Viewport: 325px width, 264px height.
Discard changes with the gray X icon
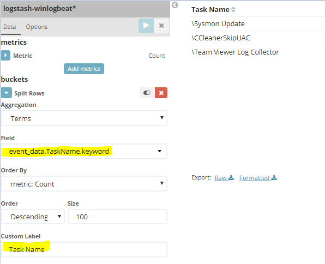tap(161, 26)
